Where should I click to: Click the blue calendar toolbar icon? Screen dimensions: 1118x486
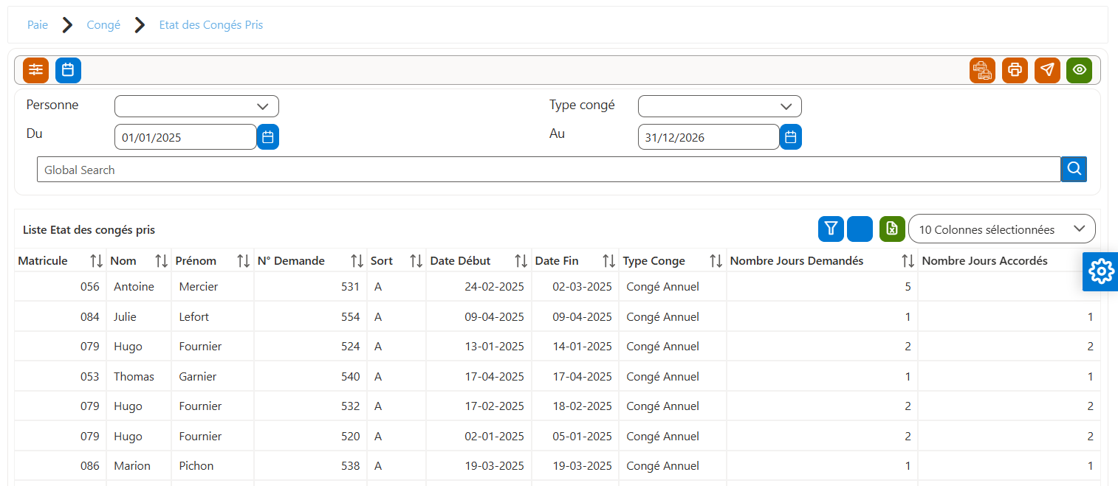[68, 70]
